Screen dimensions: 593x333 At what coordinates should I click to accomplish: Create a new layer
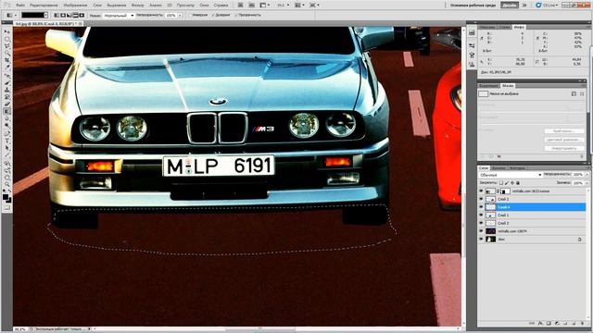(574, 323)
